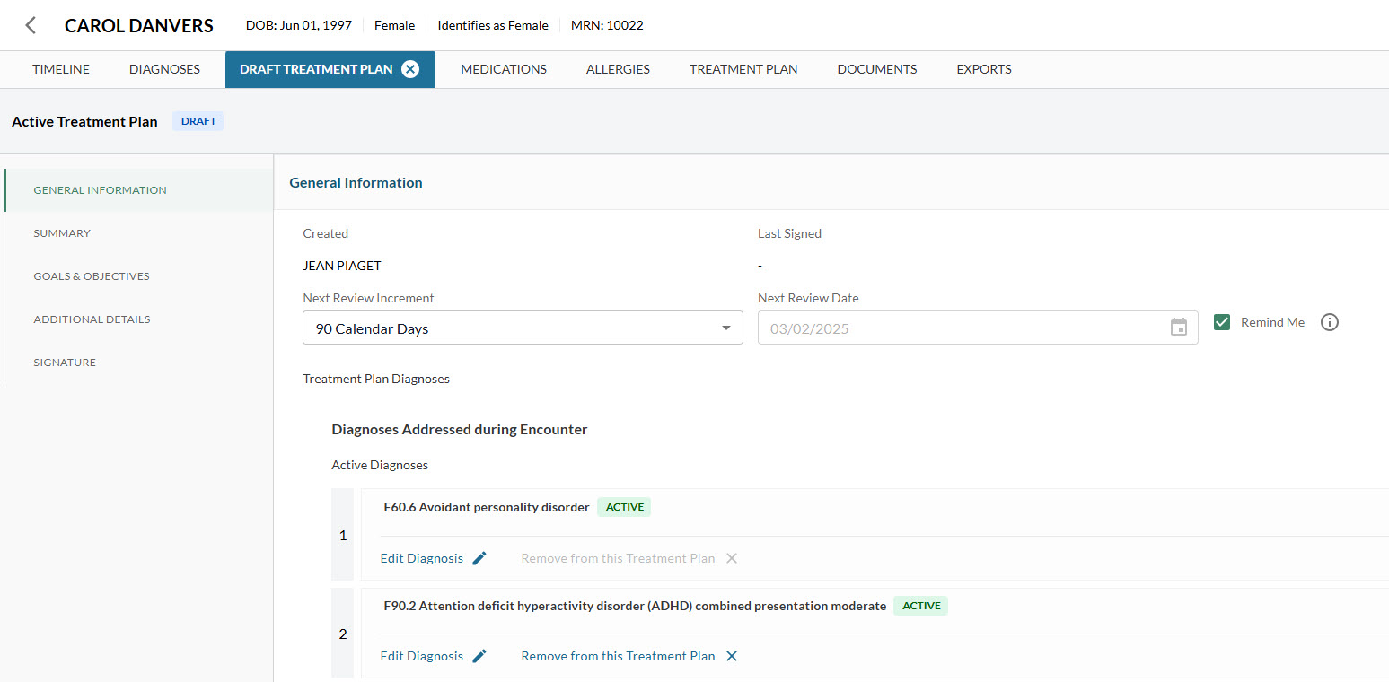This screenshot has width=1389, height=682.
Task: Switch to the Medications tab
Action: (x=503, y=69)
